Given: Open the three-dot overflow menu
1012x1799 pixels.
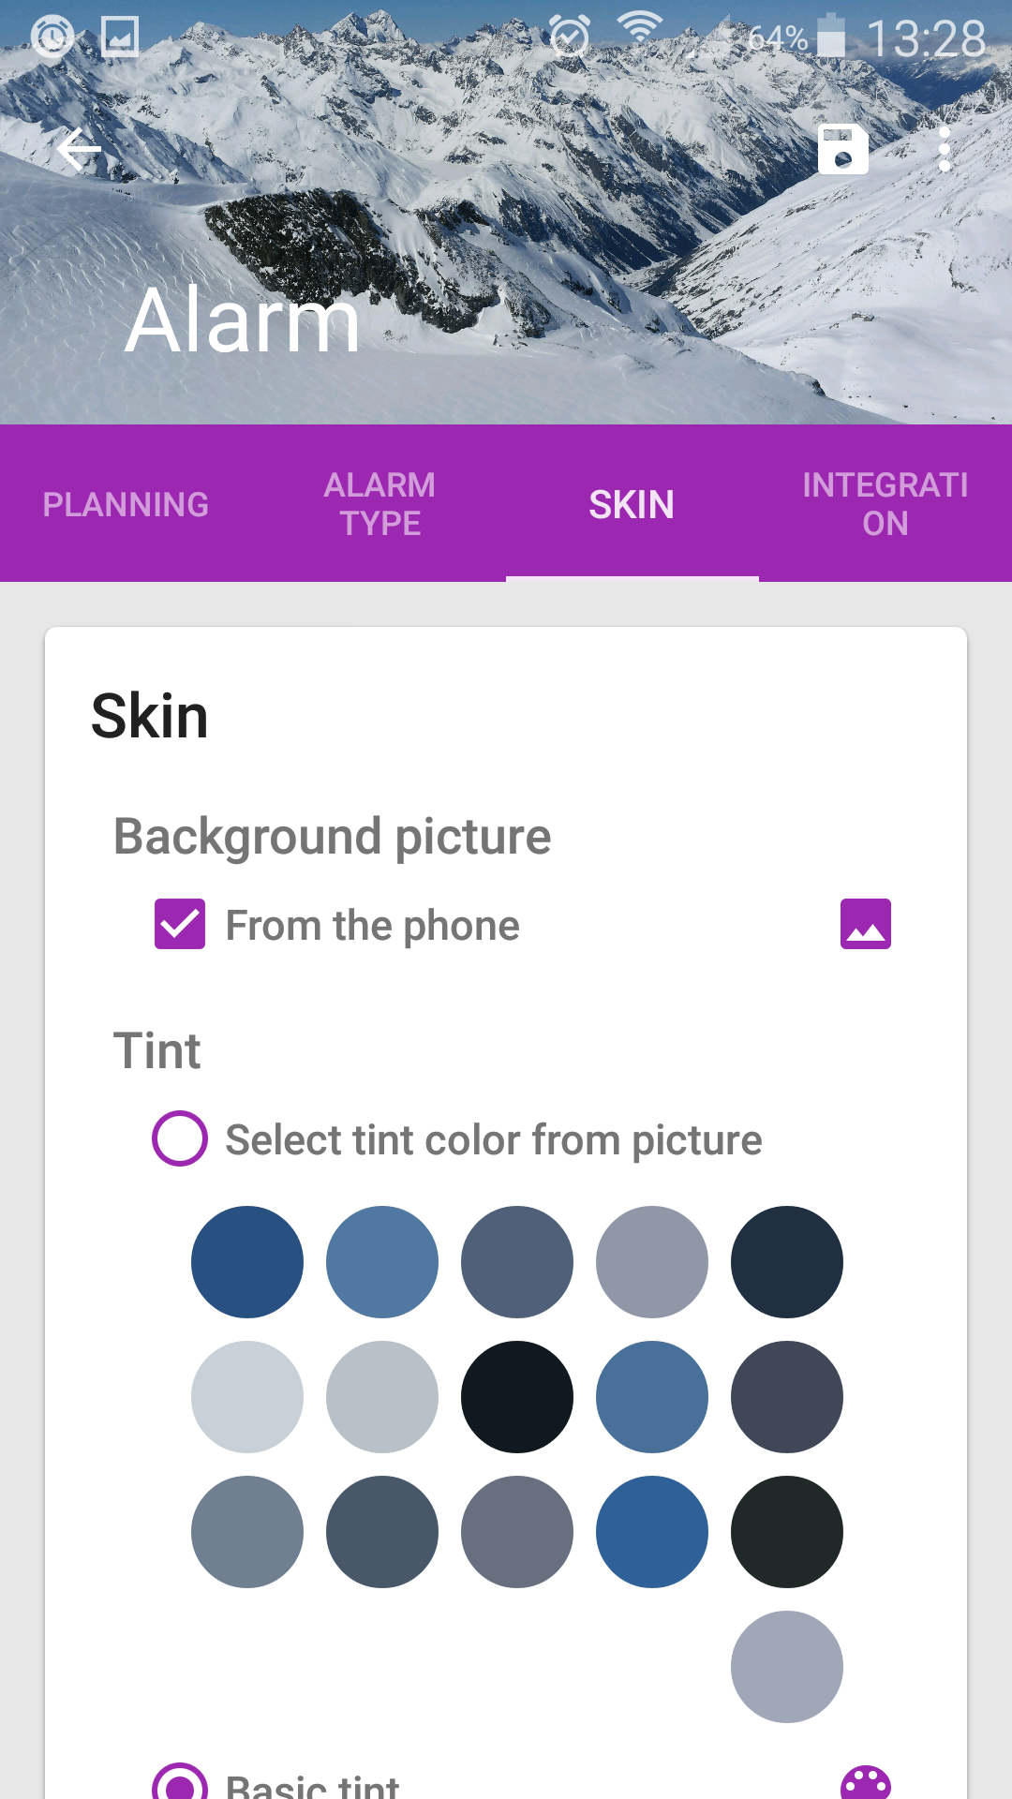Looking at the screenshot, I should click(945, 150).
